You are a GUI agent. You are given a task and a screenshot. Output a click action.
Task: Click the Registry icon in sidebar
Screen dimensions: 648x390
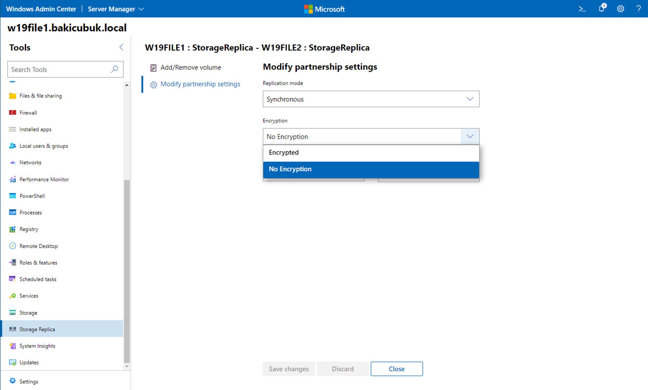(13, 229)
